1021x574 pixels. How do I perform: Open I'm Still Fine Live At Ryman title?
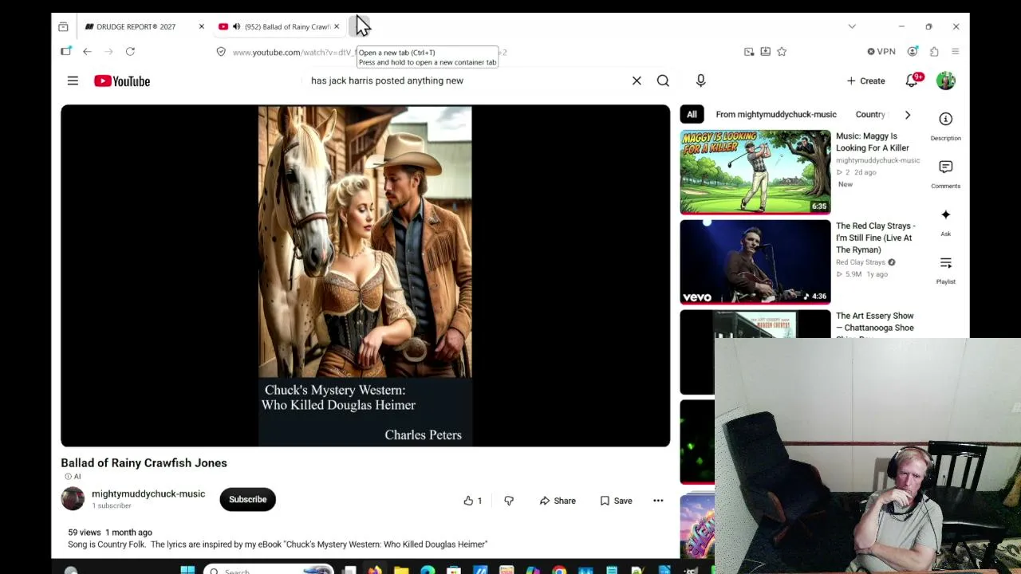(875, 238)
